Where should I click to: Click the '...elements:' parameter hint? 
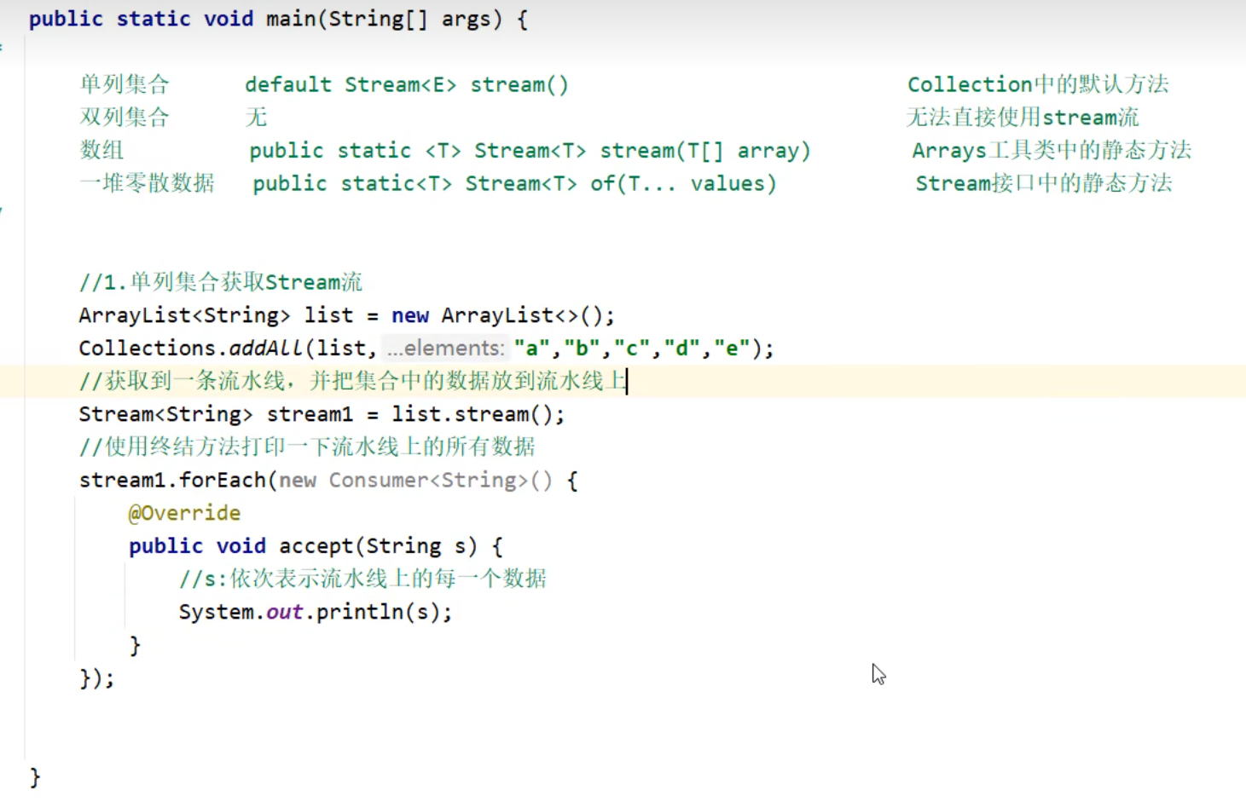coord(445,349)
